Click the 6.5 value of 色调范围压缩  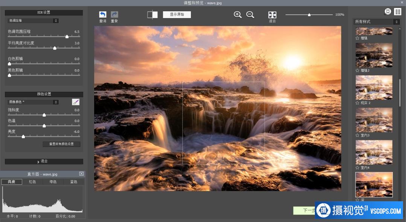[77, 32]
